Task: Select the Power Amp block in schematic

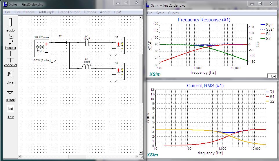Action: (x=42, y=48)
